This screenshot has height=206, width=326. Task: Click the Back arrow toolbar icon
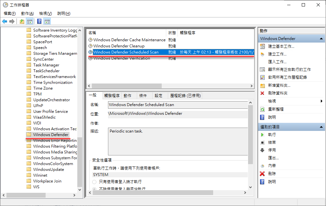click(5, 21)
